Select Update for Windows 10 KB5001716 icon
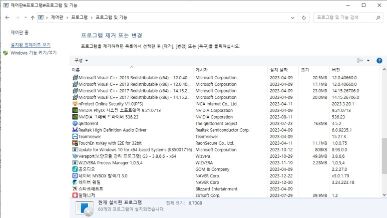Viewport: 387px width, 218px height. [75, 149]
